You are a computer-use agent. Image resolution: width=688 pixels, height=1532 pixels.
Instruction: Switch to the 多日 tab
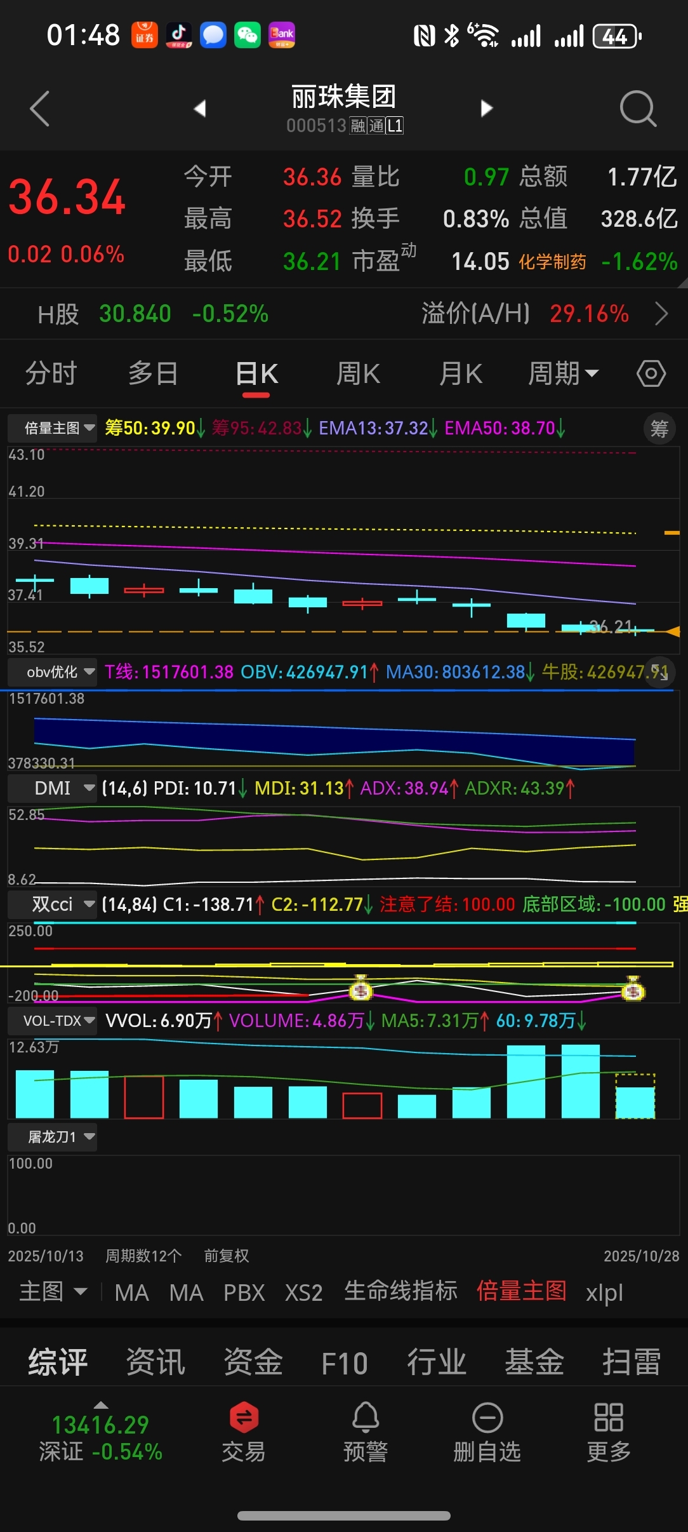153,373
